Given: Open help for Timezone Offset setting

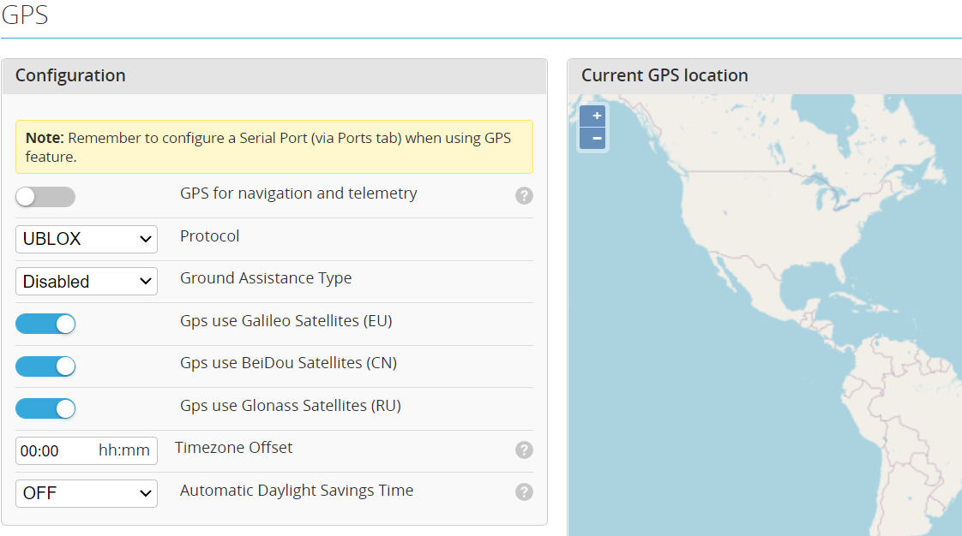Looking at the screenshot, I should coord(524,450).
